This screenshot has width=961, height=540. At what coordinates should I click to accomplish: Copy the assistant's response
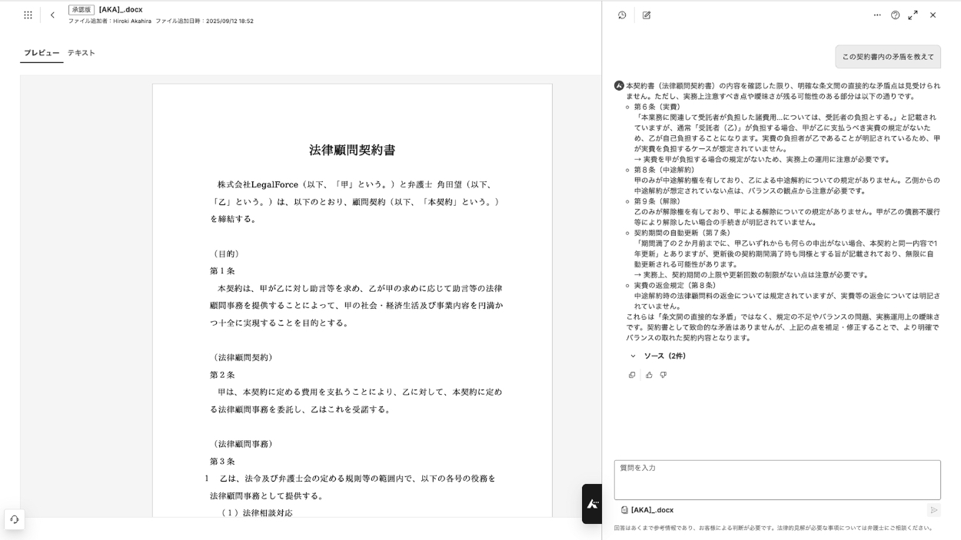(632, 375)
